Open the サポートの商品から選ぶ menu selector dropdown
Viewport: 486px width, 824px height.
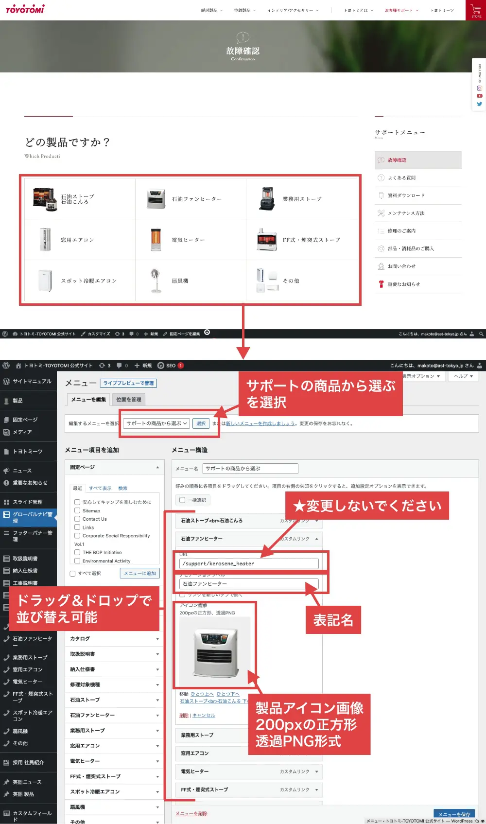[x=156, y=423]
